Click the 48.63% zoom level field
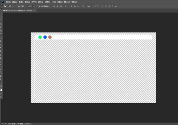Image resolution: width=178 pixels, height=125 pixels. coord(4,123)
